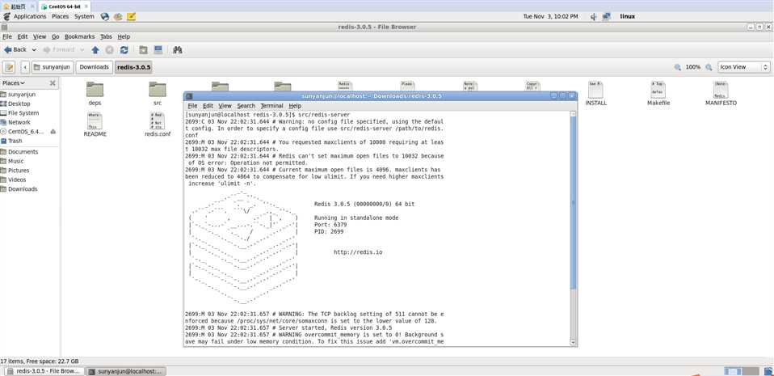Screen dimensions: 774x376
Task: Select the README file
Action: (x=95, y=125)
